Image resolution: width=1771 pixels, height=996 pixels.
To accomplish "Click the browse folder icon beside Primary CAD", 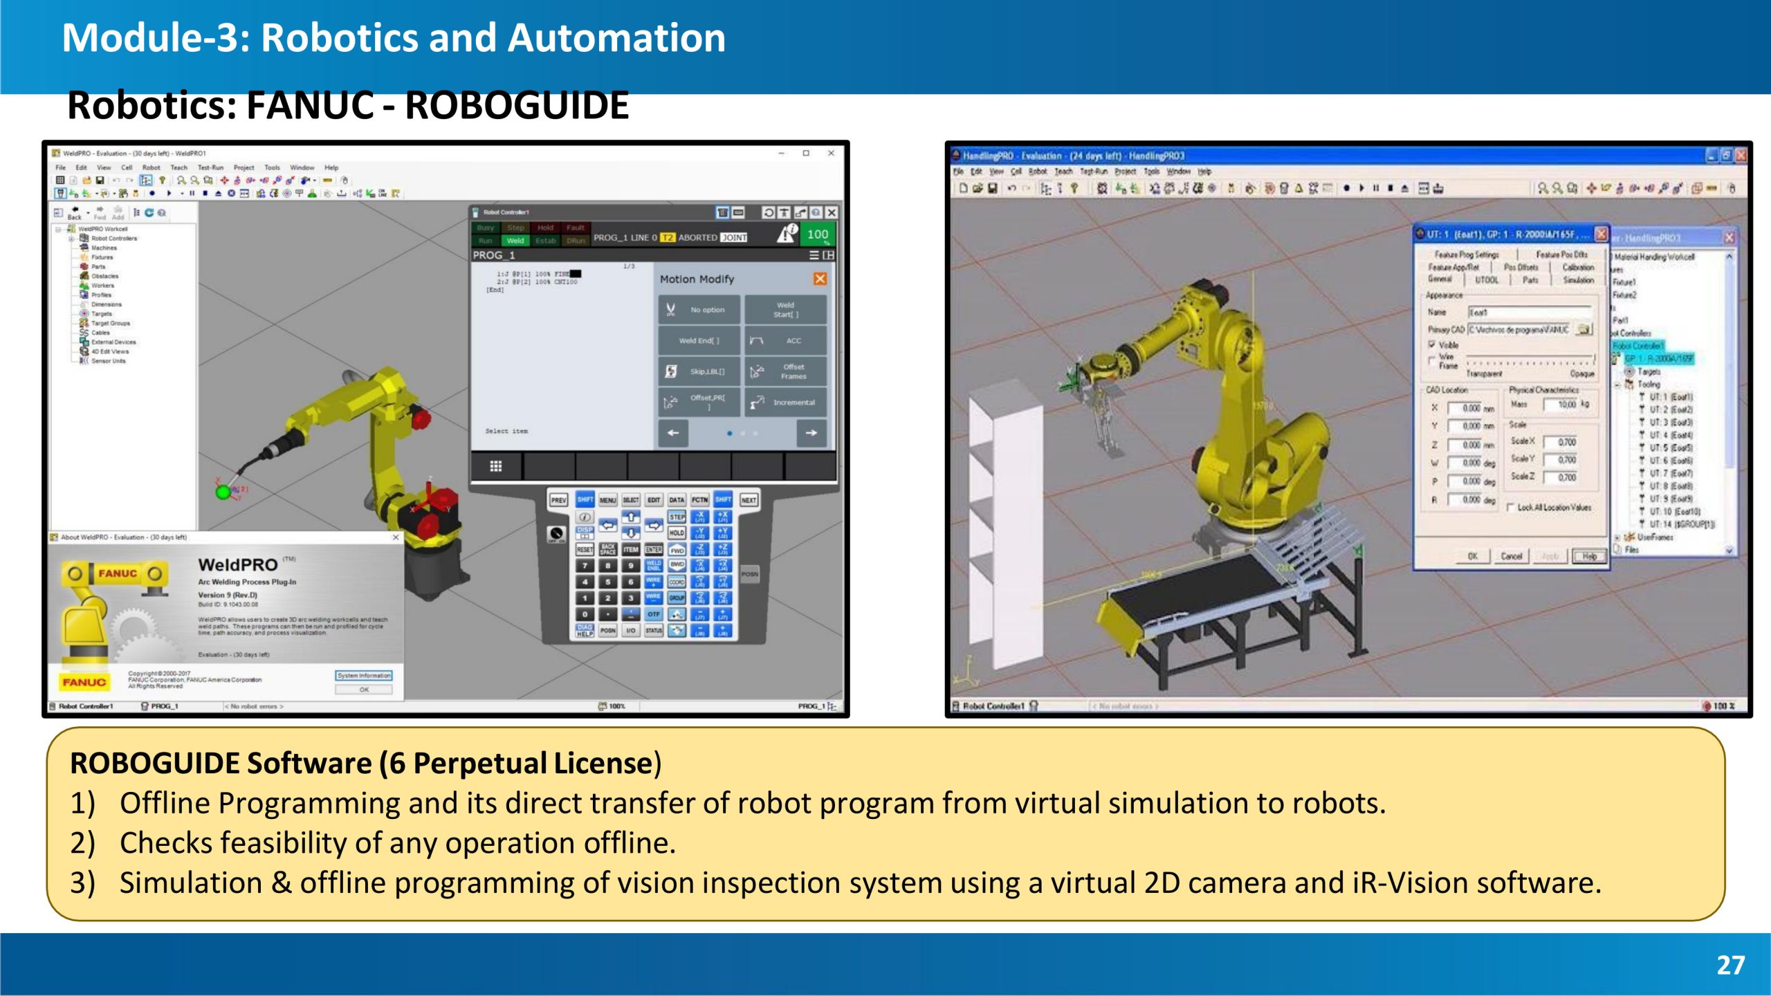I will [x=1584, y=330].
